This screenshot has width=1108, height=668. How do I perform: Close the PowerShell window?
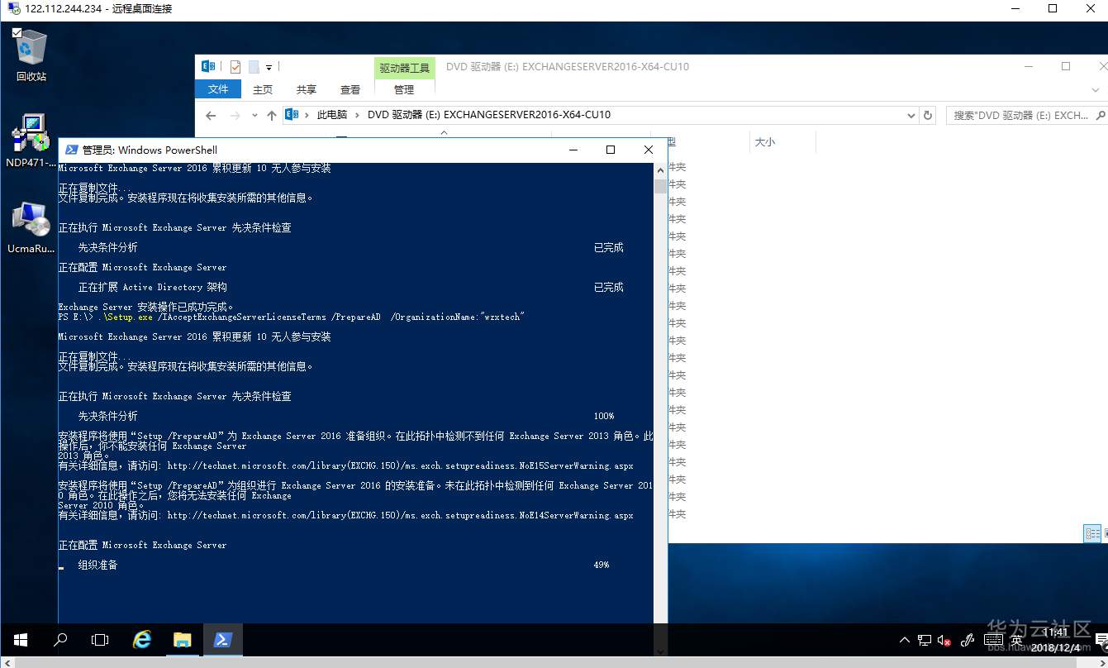[649, 150]
